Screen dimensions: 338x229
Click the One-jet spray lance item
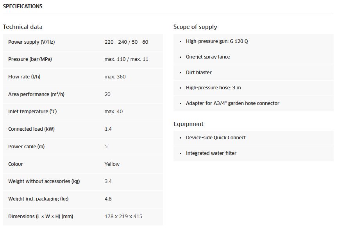[x=207, y=57]
